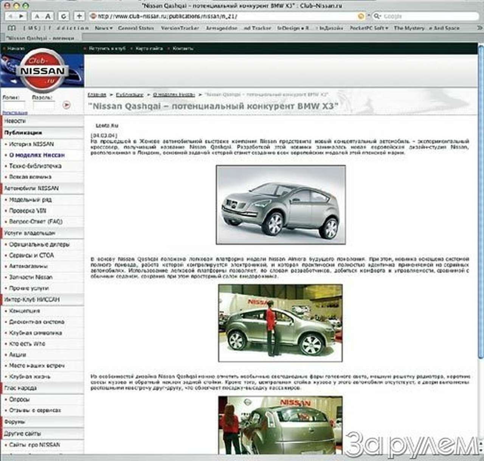
Task: Click the Club-Nissan.ru logo
Action: point(42,70)
